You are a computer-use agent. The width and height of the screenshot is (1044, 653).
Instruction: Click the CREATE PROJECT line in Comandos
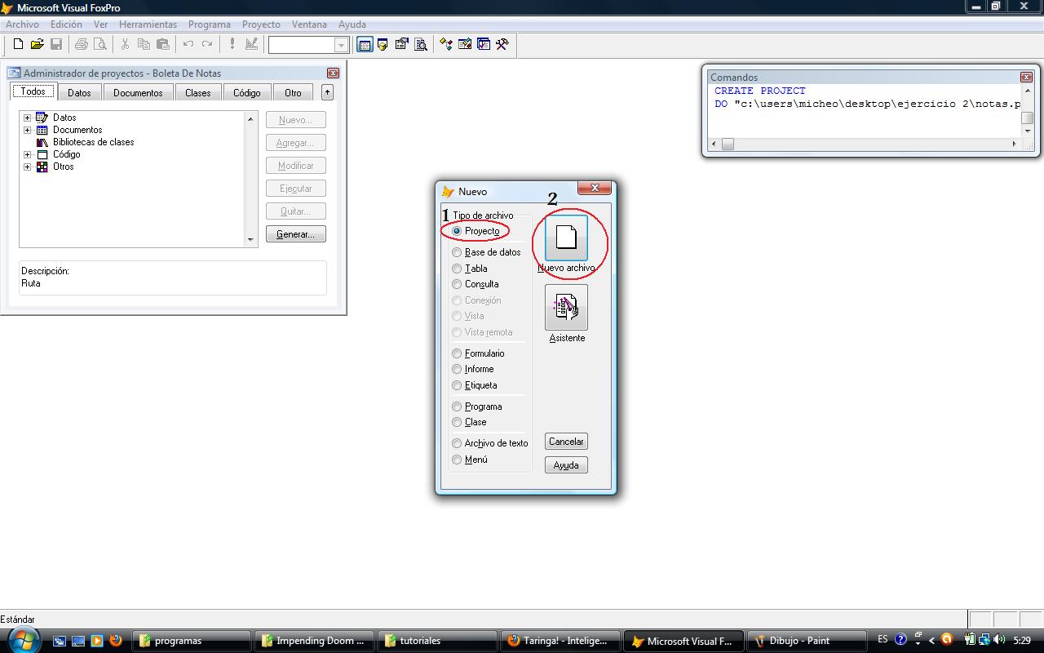[760, 91]
